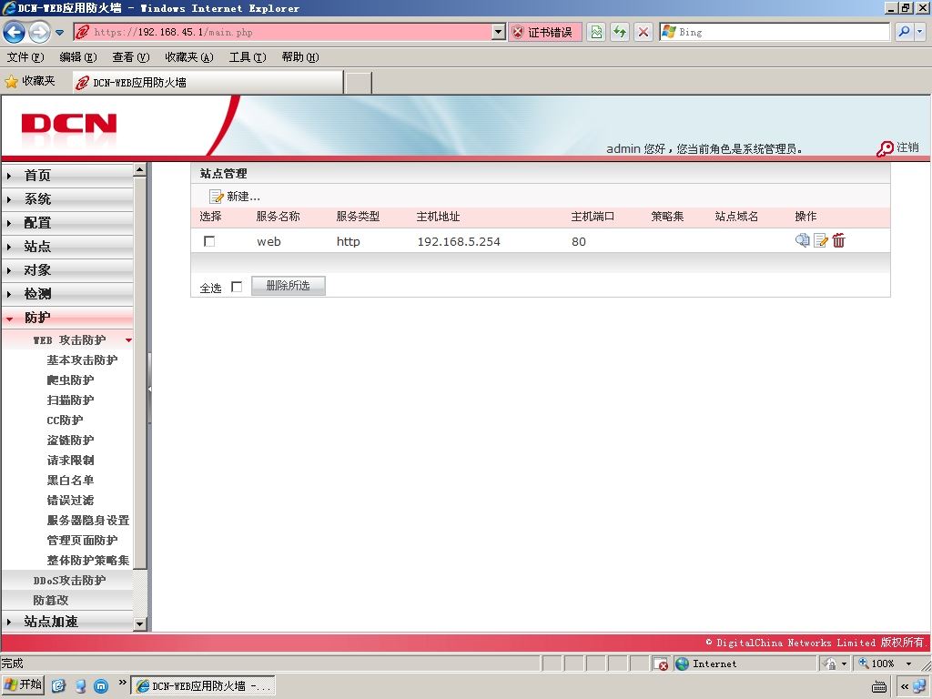Click the DCN logo
This screenshot has width=932, height=699.
[69, 124]
